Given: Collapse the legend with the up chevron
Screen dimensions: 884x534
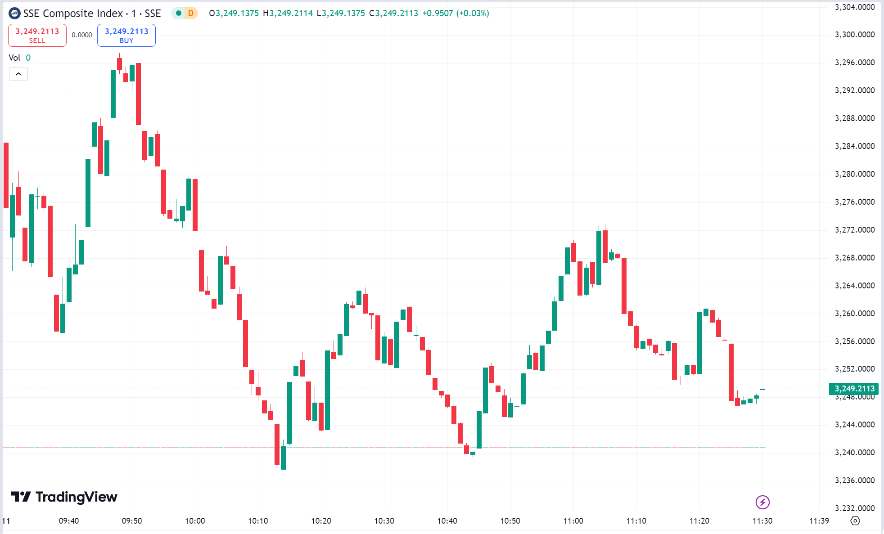Looking at the screenshot, I should [x=18, y=74].
